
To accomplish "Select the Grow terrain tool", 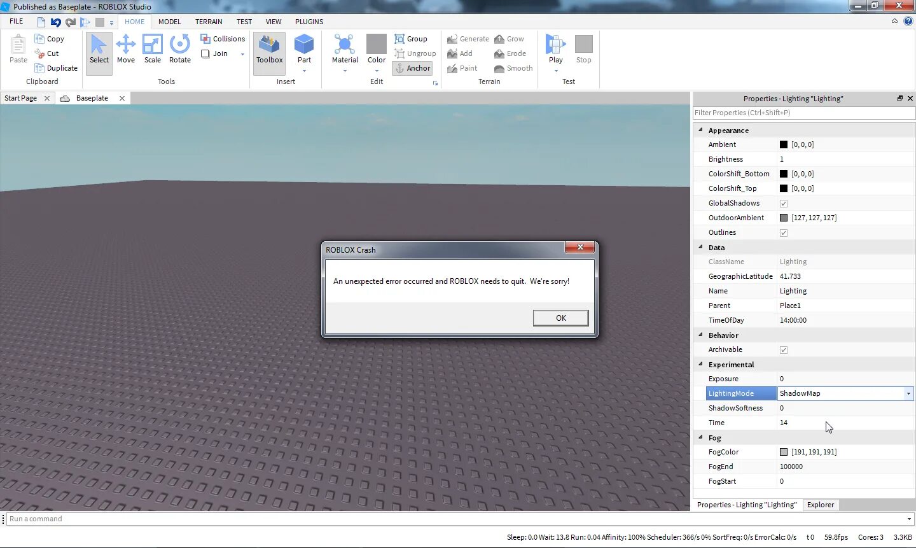I will click(x=509, y=39).
